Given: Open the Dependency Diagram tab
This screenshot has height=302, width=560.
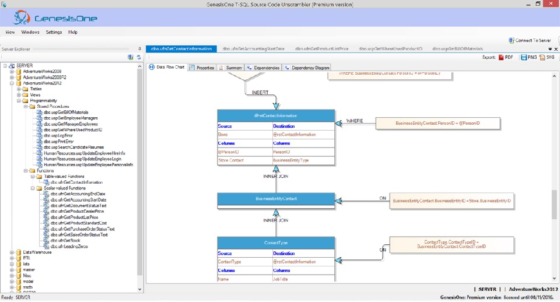Looking at the screenshot, I should [307, 68].
